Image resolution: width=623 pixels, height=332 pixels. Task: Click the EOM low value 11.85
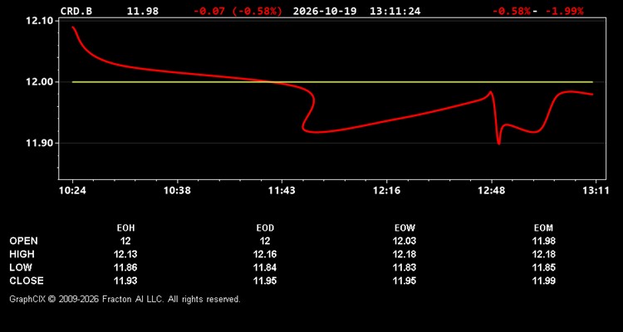tap(543, 267)
